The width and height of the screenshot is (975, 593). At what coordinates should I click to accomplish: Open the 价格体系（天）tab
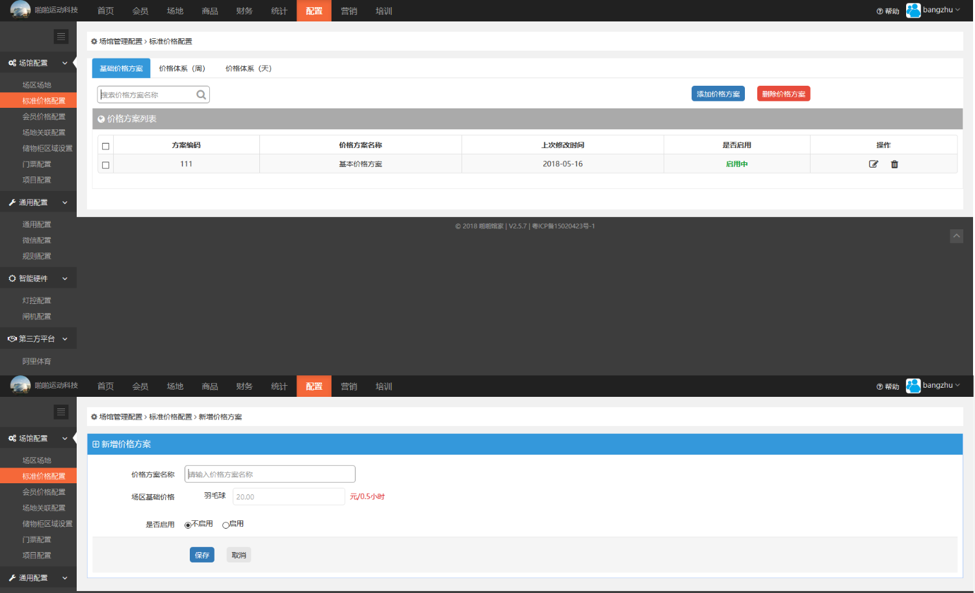coord(248,68)
